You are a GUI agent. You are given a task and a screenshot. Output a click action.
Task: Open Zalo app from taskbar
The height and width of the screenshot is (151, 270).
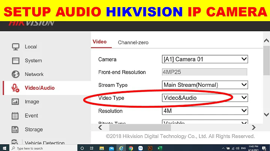tap(141, 148)
